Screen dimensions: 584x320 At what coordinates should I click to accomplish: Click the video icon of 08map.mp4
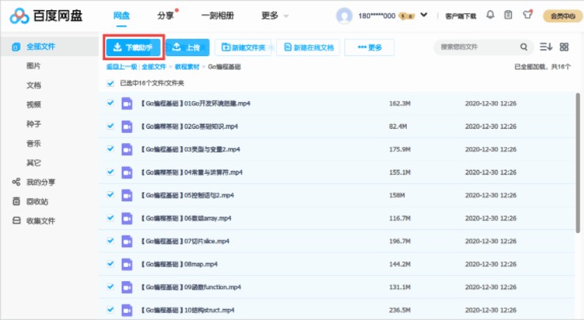(x=127, y=264)
